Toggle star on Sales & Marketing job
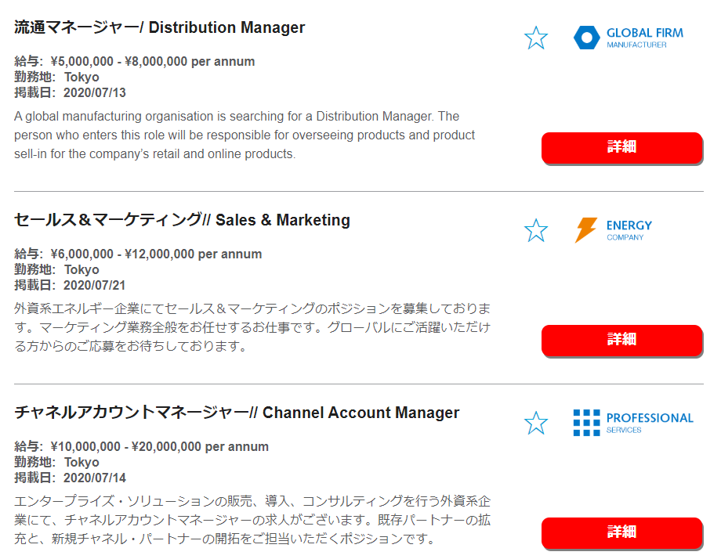 coord(536,230)
